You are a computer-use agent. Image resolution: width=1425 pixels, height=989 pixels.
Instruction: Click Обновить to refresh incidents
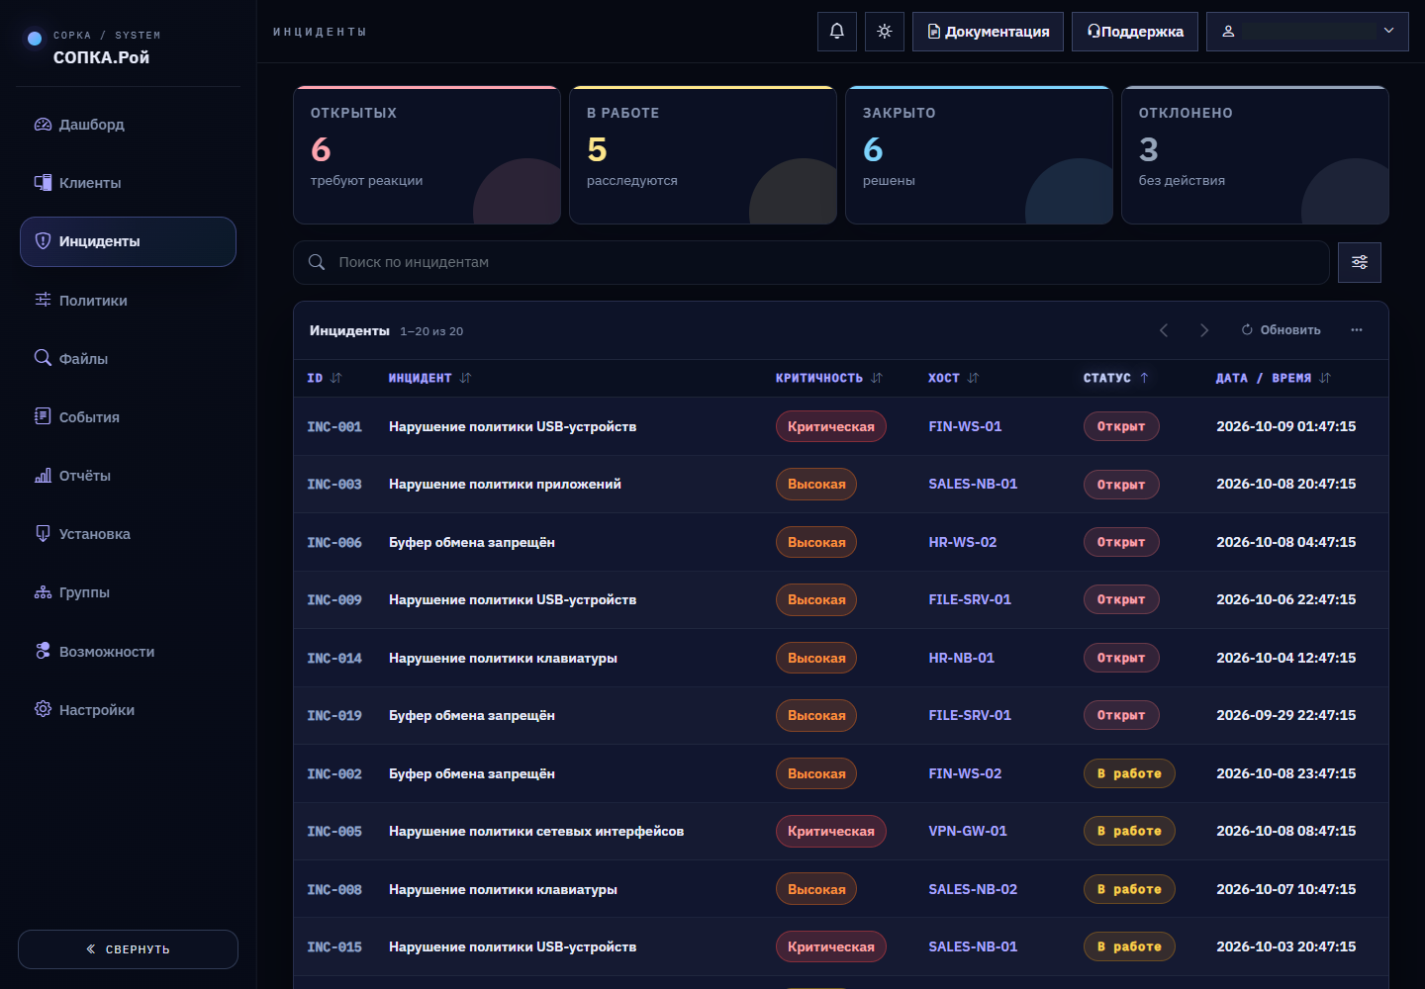coord(1281,330)
